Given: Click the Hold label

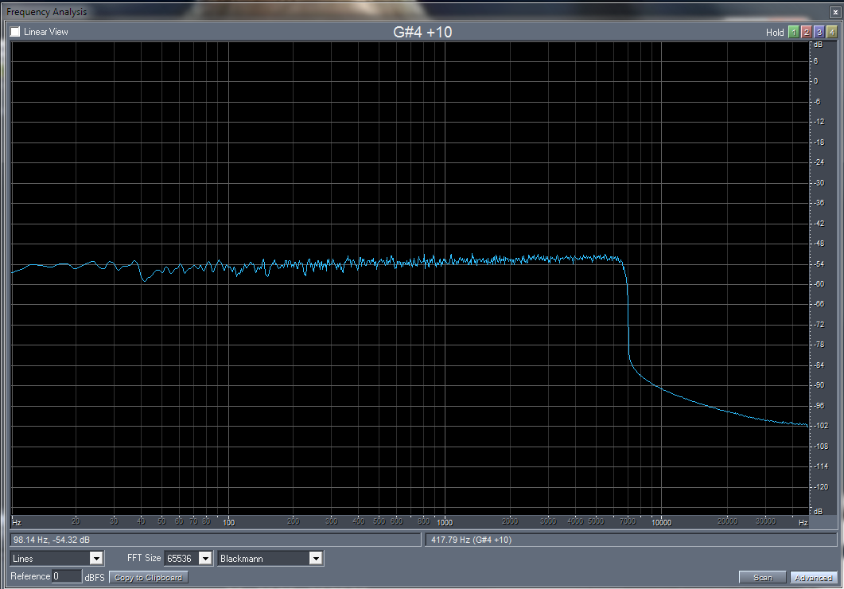Looking at the screenshot, I should coord(775,33).
